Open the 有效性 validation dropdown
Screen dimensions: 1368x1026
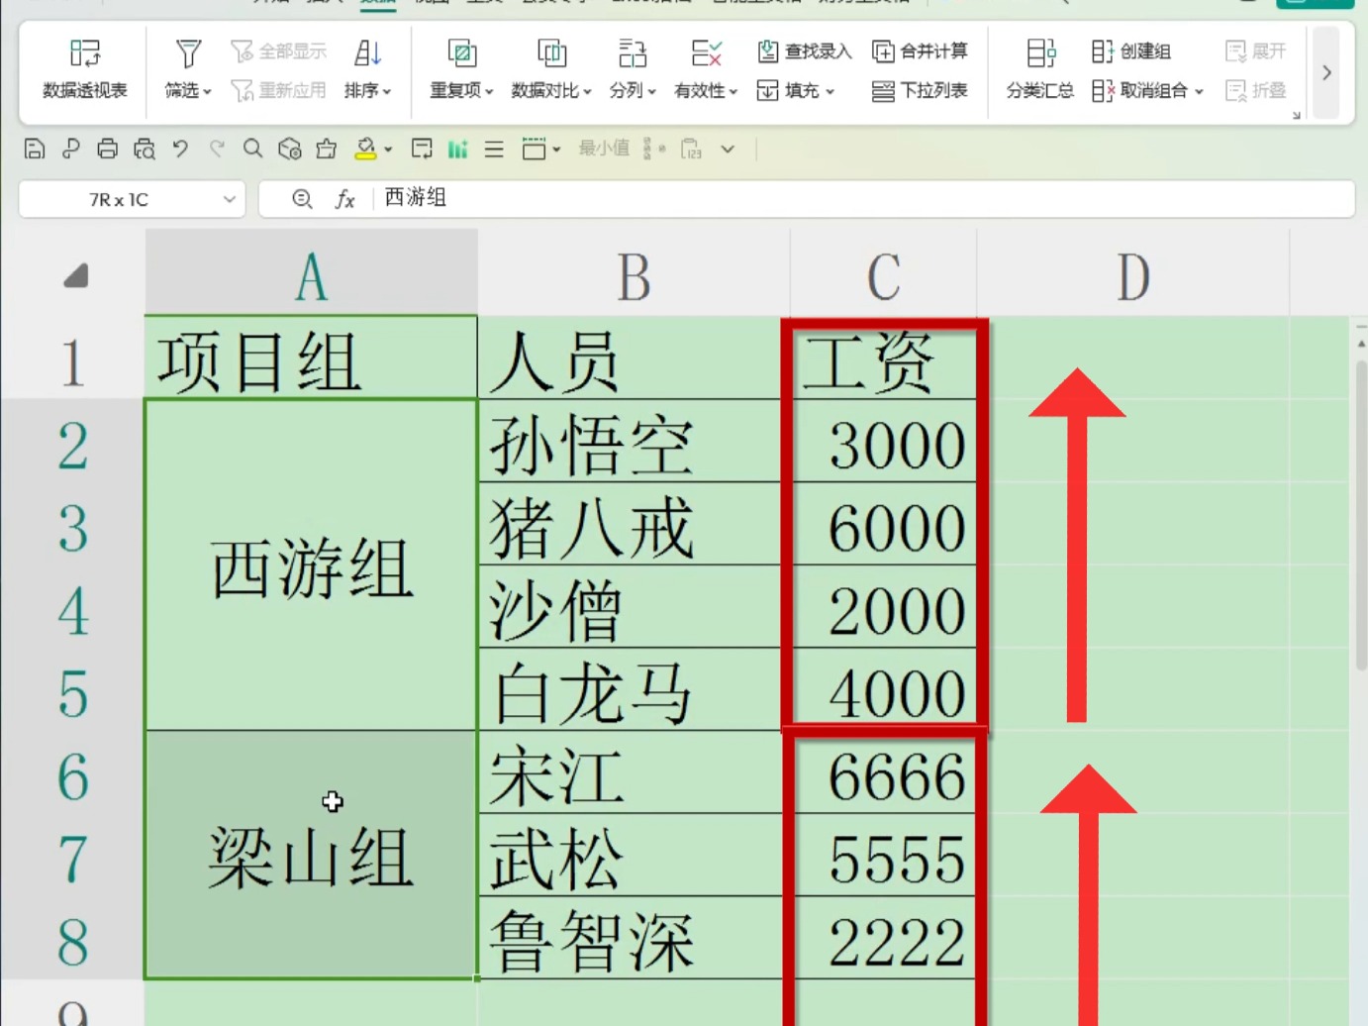point(706,70)
